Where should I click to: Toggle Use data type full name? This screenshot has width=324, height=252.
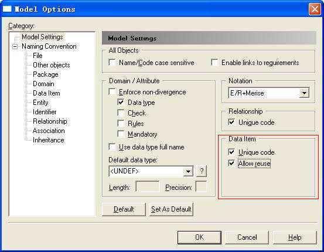(112, 147)
